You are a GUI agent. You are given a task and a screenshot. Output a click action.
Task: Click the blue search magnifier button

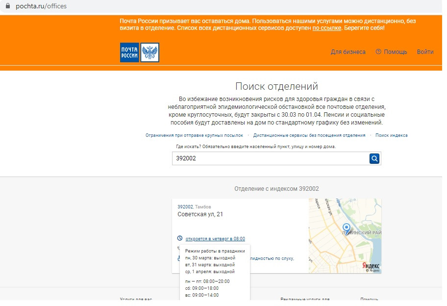[x=374, y=158]
